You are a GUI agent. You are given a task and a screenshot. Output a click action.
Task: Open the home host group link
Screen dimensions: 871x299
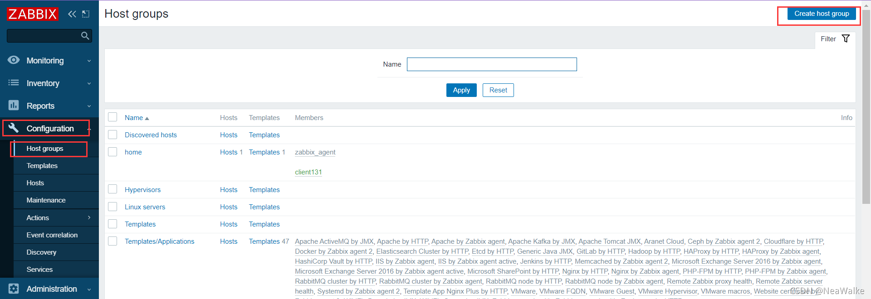point(133,152)
